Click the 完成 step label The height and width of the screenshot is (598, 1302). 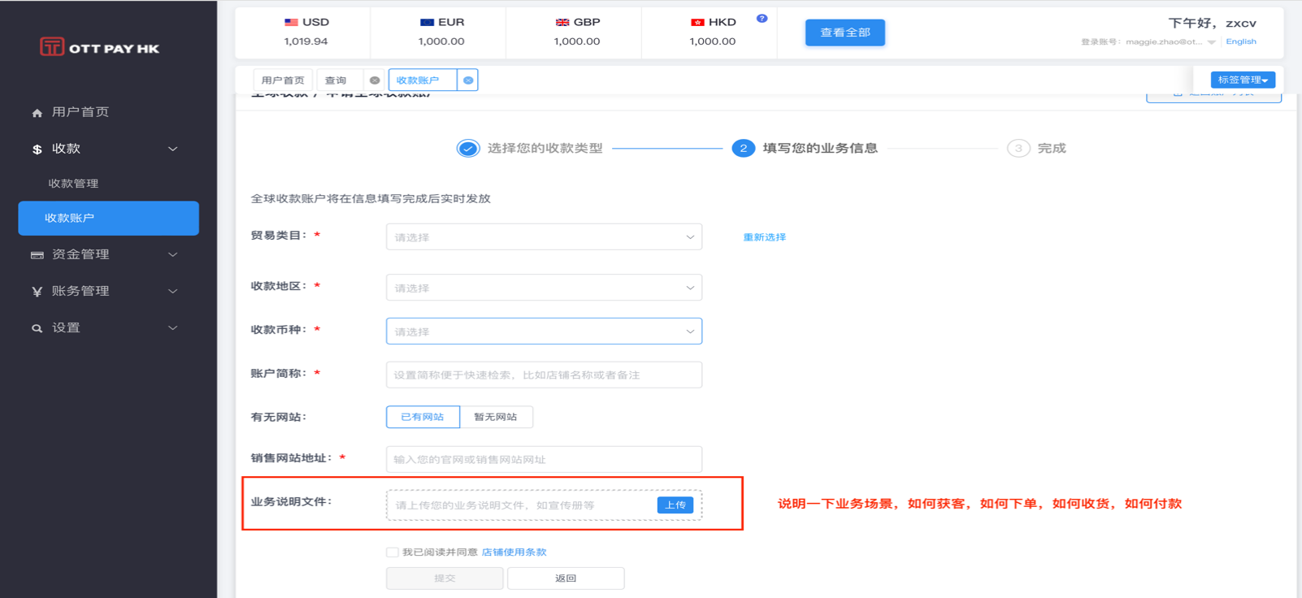click(1052, 149)
